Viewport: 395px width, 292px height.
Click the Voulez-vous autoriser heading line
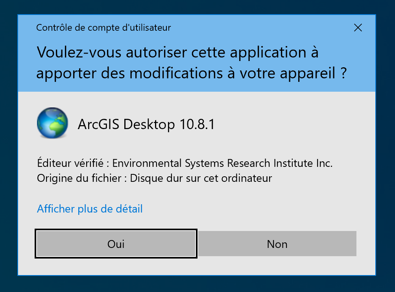[177, 52]
